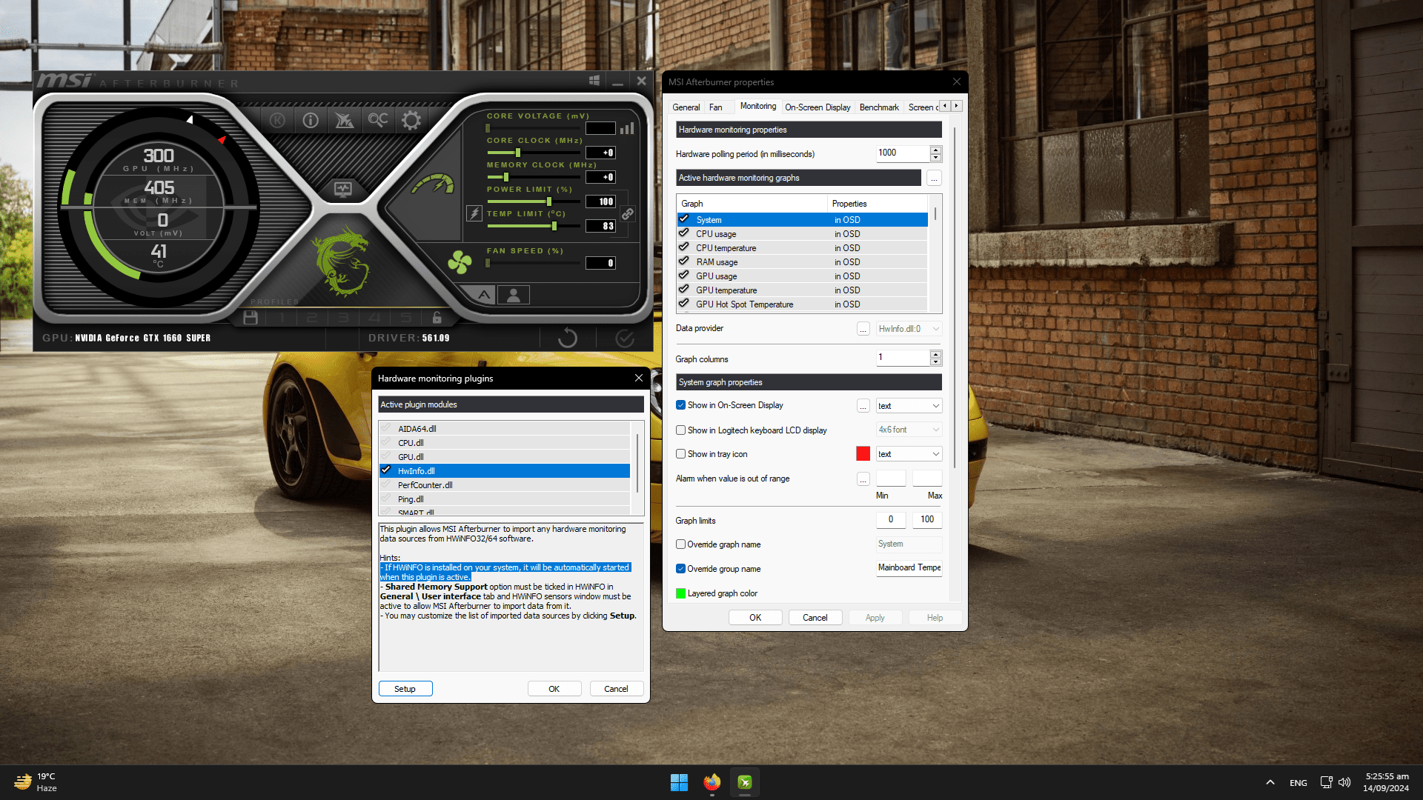Click the MSI Afterburner taskbar icon
1423x800 pixels.
coord(745,782)
